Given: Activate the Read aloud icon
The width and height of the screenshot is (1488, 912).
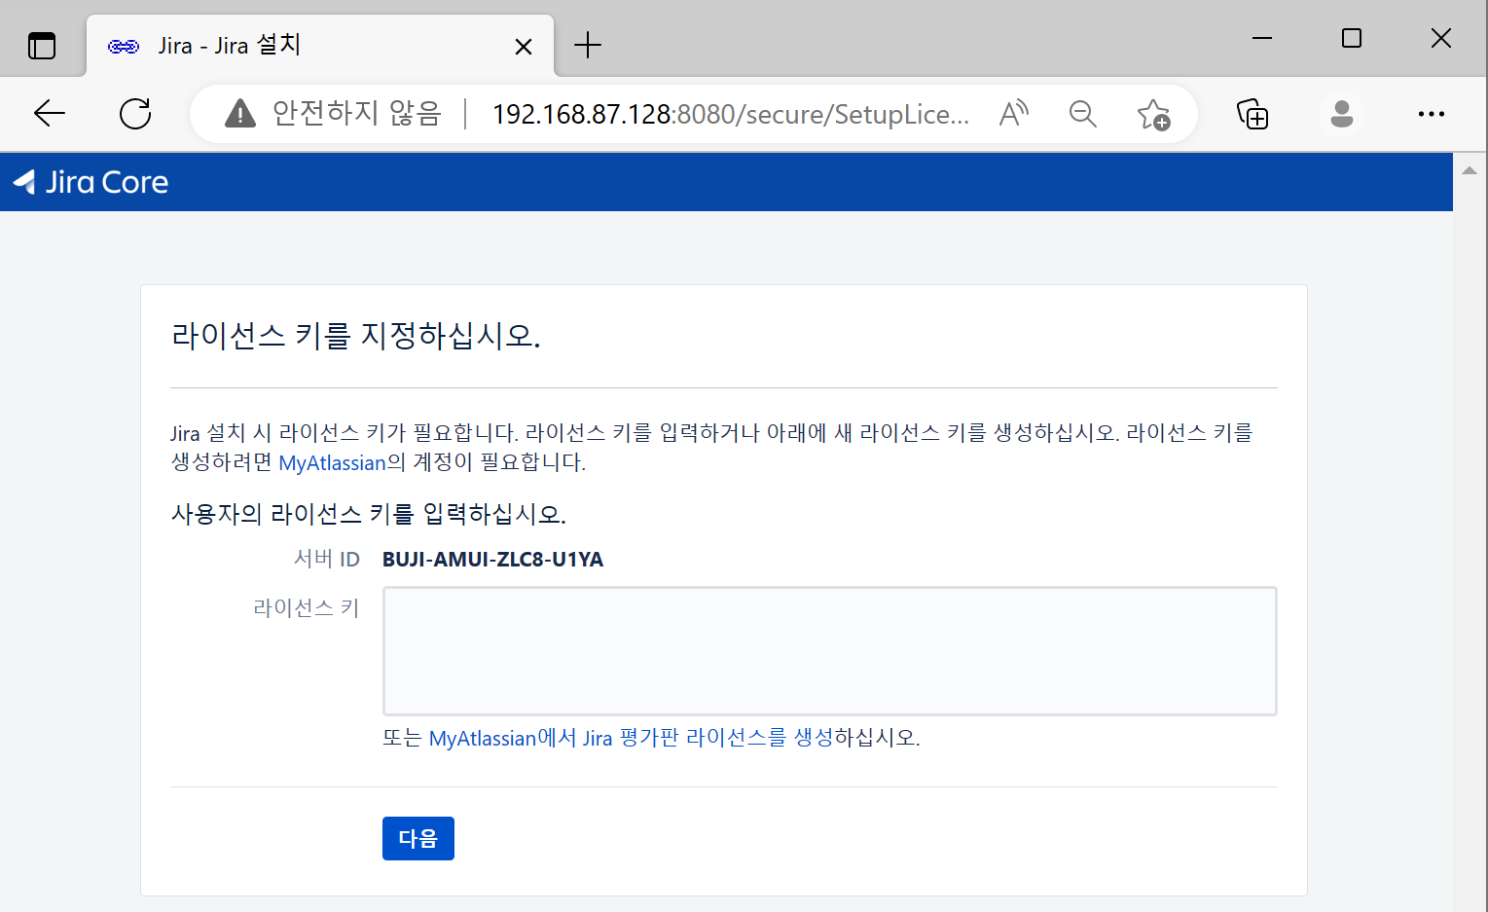Looking at the screenshot, I should pyautogui.click(x=1014, y=114).
